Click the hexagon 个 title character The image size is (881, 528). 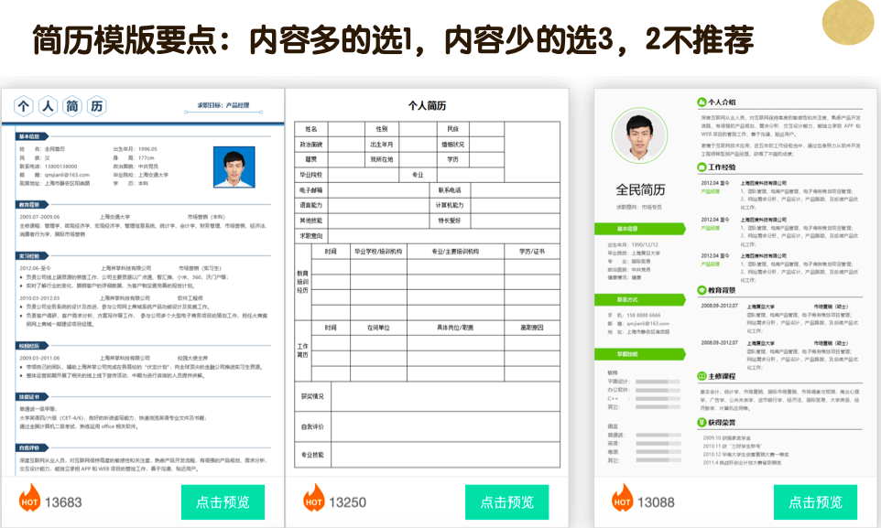coord(24,106)
